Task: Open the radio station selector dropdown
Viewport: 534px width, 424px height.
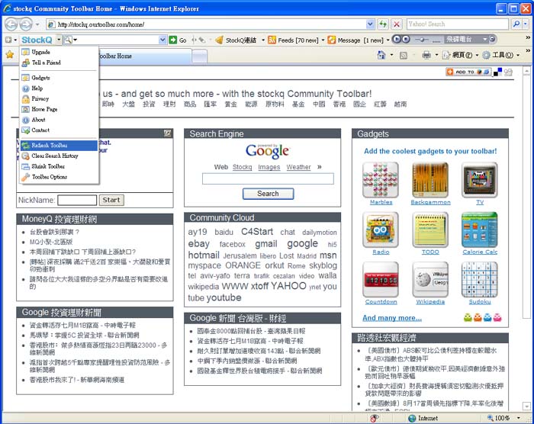Action: click(x=485, y=40)
